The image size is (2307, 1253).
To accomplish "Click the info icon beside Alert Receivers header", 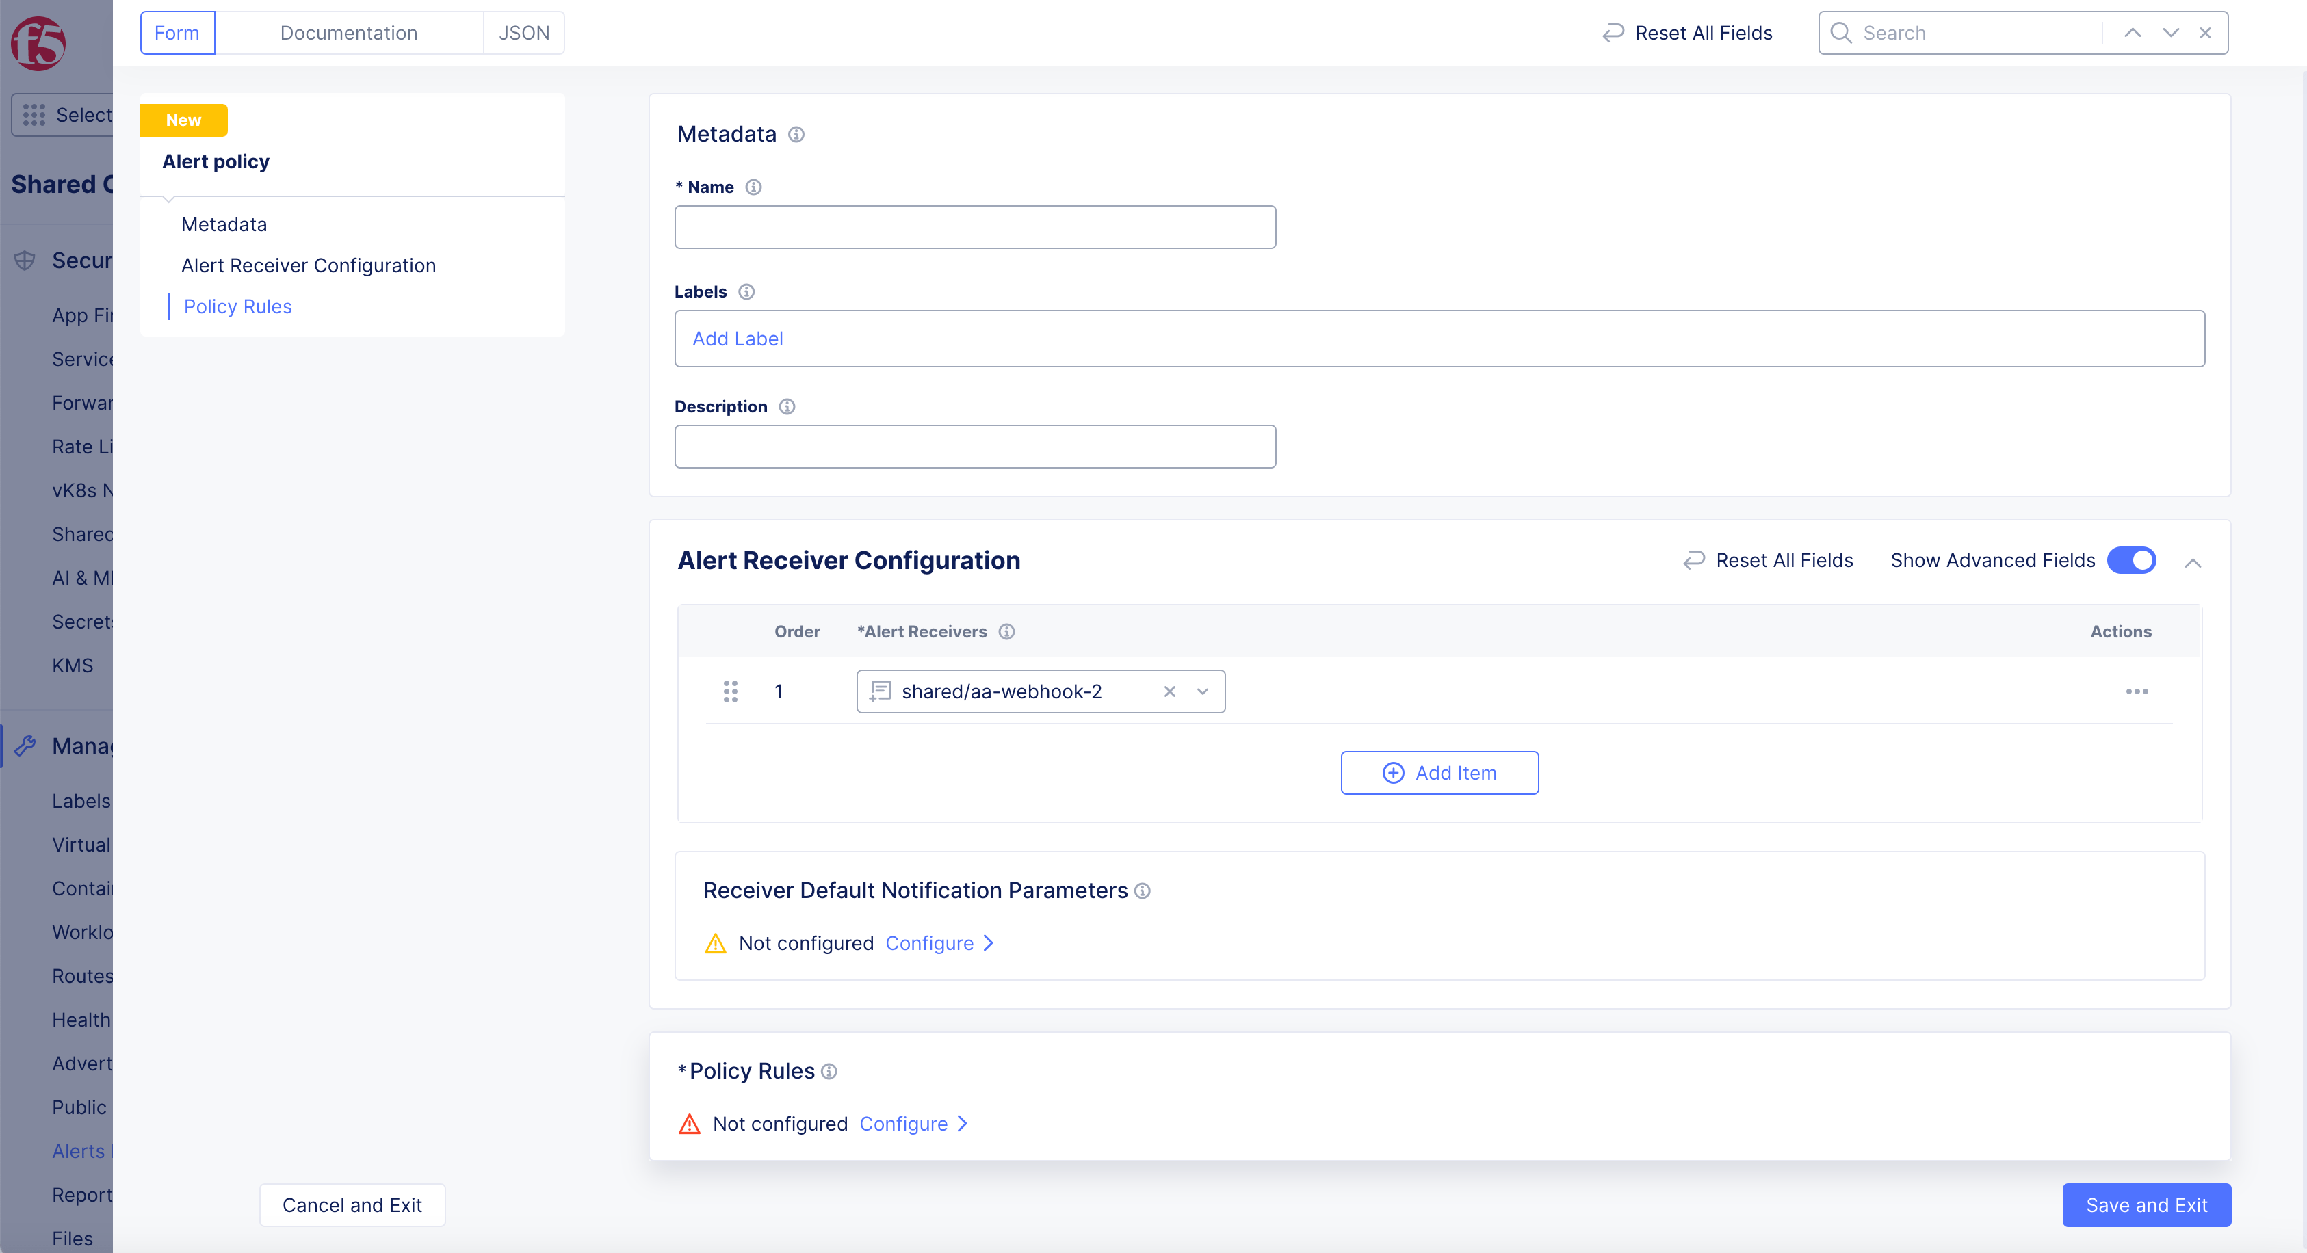I will [1006, 632].
